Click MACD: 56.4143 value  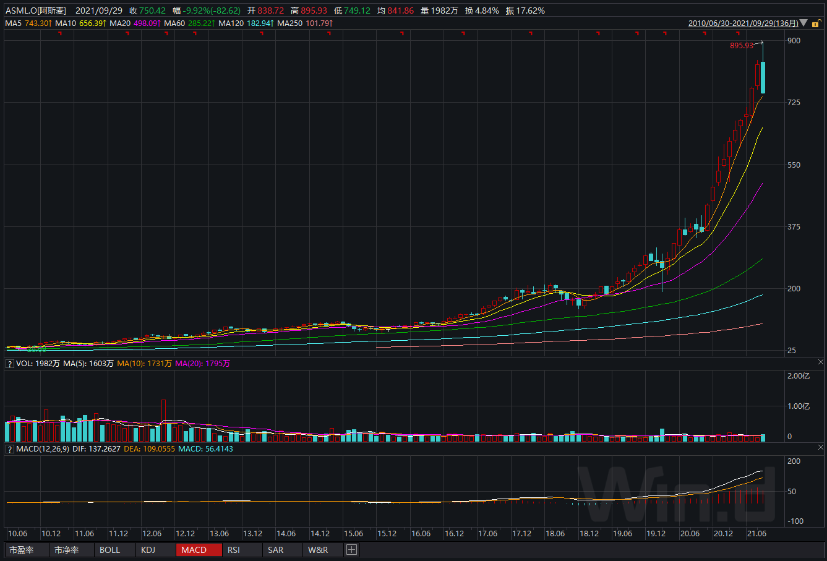tap(205, 448)
